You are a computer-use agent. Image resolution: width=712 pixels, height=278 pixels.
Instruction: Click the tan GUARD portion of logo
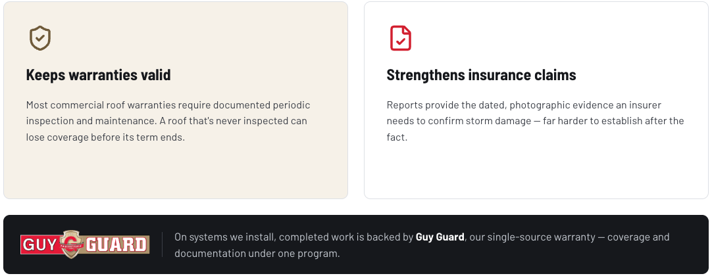pyautogui.click(x=116, y=245)
